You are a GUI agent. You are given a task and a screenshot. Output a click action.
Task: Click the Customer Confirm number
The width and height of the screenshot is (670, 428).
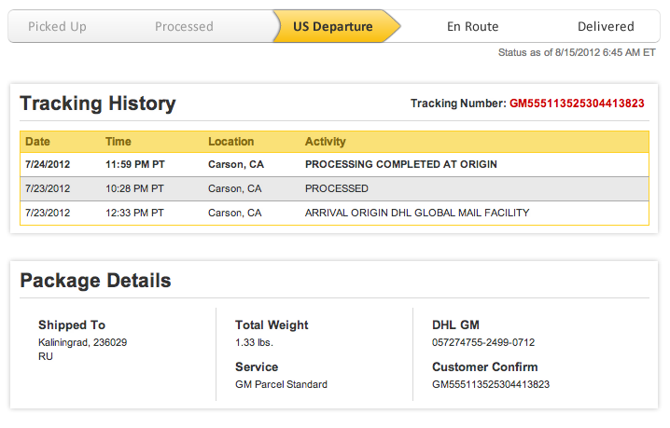click(491, 384)
